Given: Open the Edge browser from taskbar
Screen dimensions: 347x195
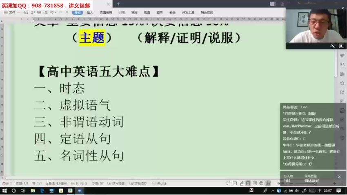Looking at the screenshot, I should point(42,191).
